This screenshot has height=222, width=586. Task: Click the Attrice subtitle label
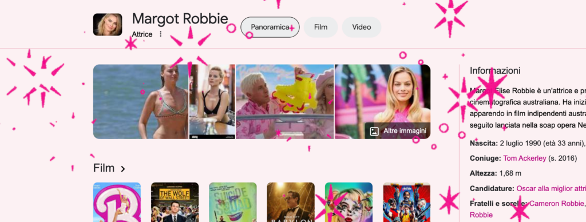click(142, 34)
